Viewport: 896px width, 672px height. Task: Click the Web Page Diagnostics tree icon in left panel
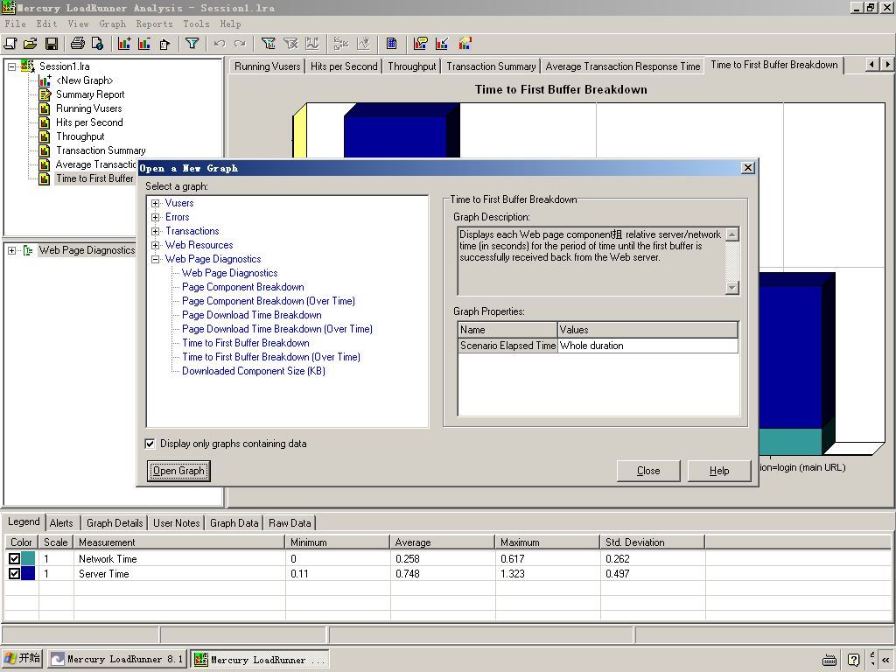27,250
